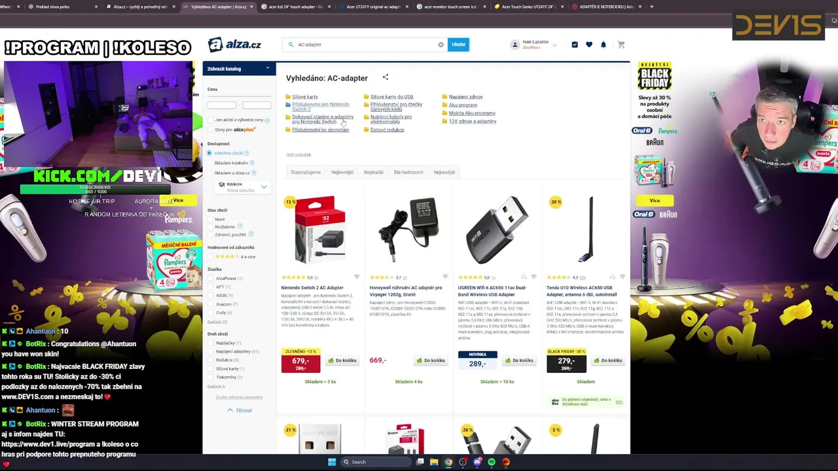Check the Zánovní, použité checkbox
The image size is (838, 471).
click(211, 234)
